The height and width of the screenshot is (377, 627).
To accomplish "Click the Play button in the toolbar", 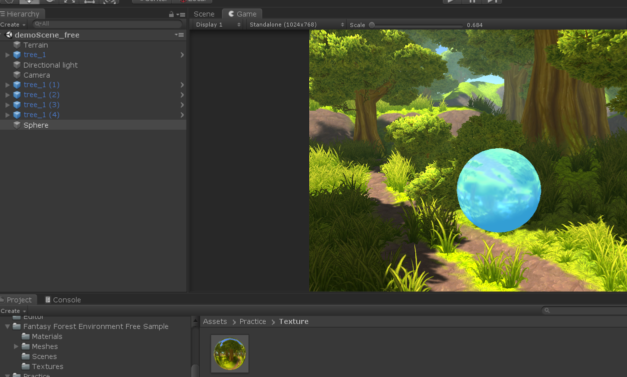I will 452,2.
